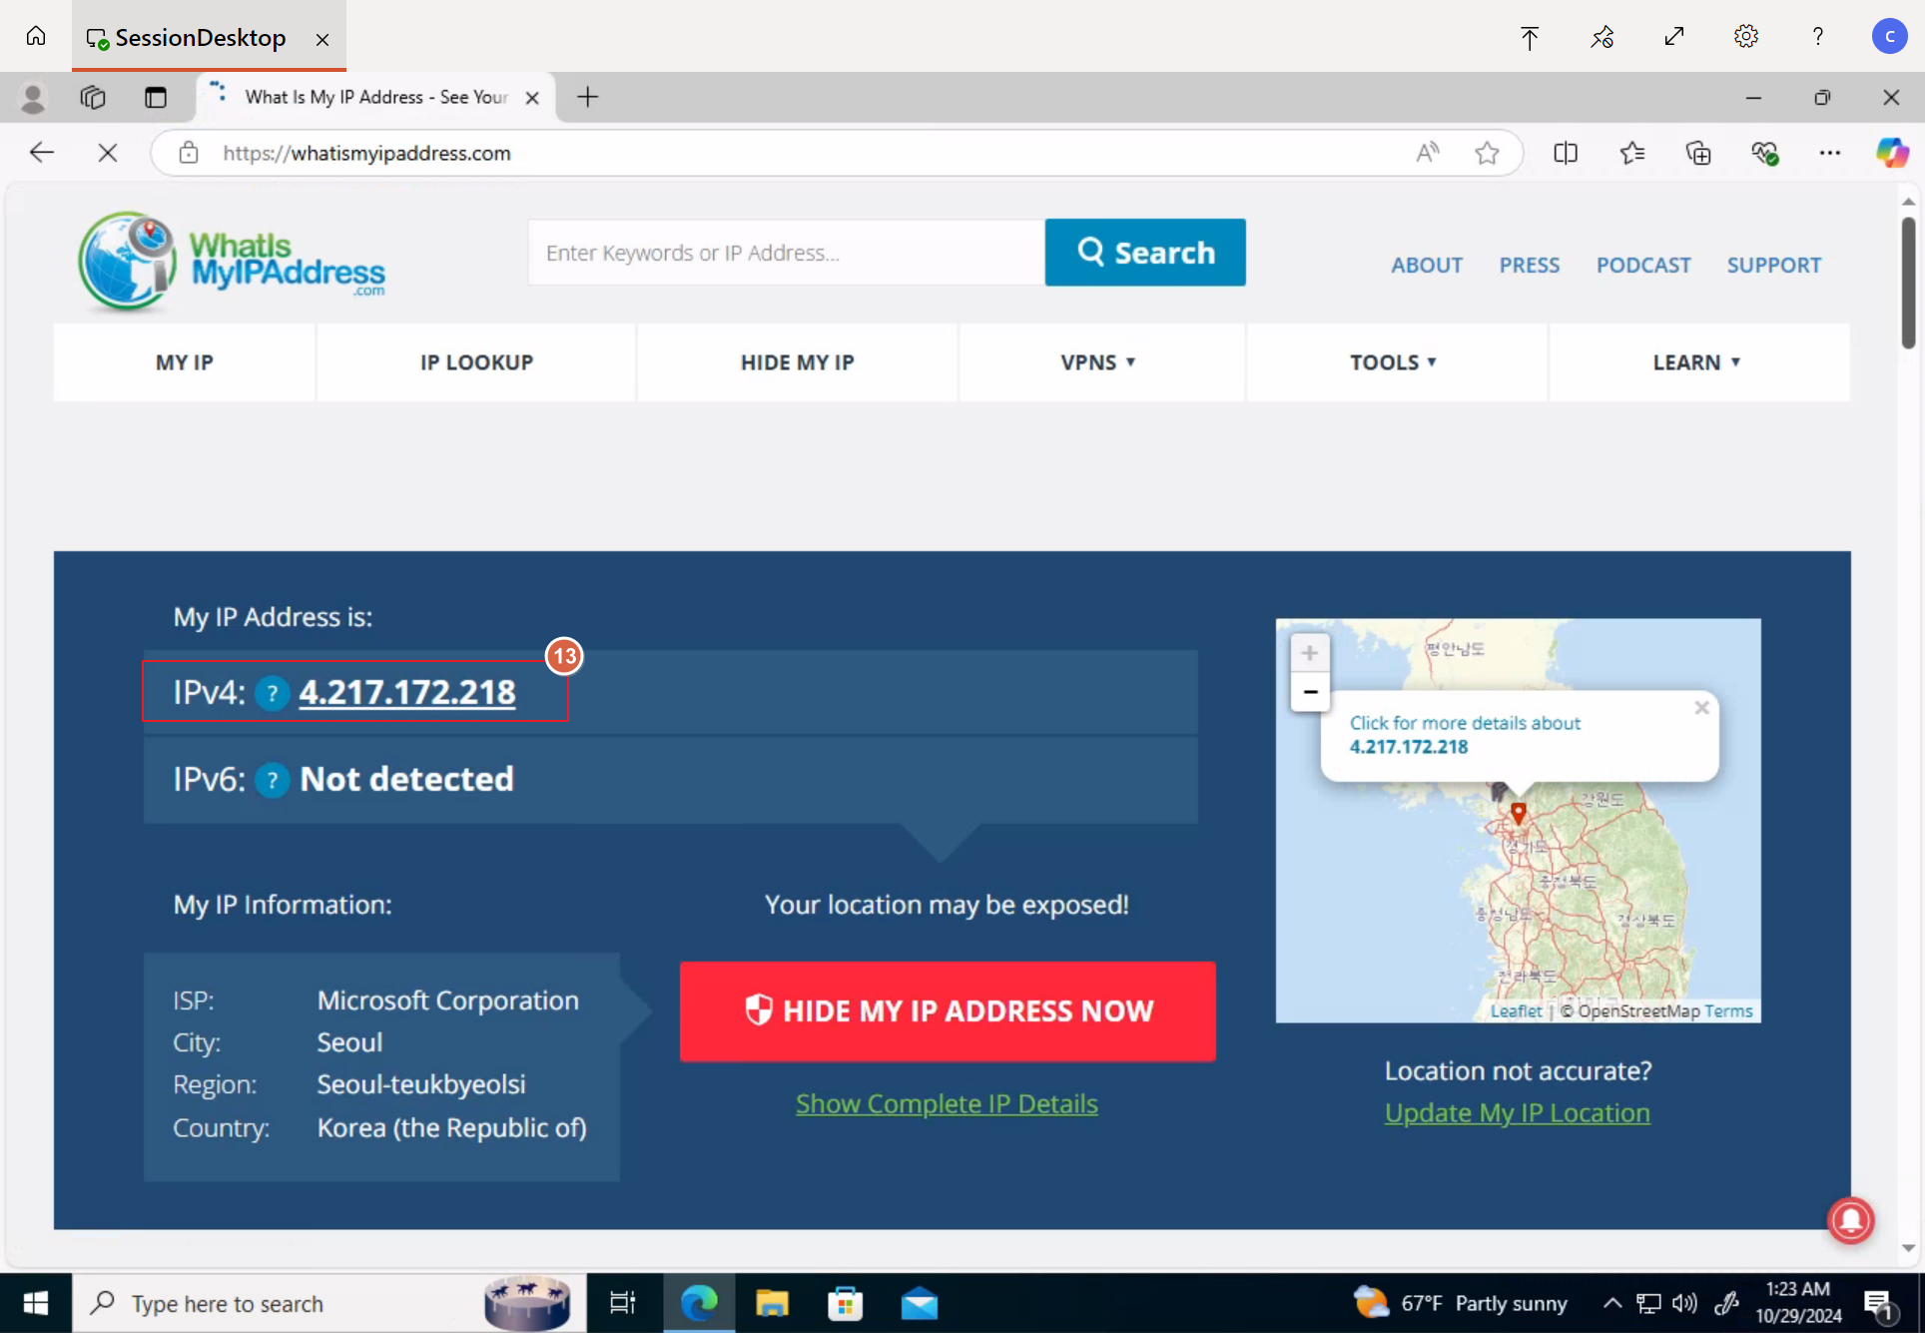Open Edge split screen view
The image size is (1925, 1333).
(x=1565, y=153)
